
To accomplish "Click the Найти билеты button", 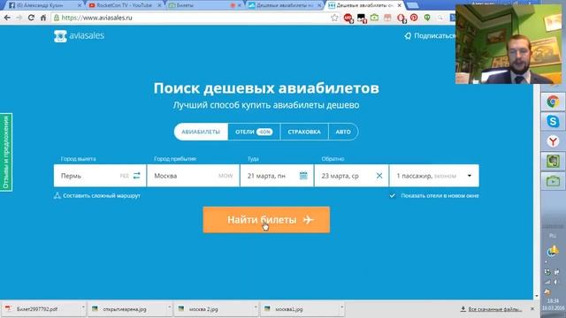I will point(266,220).
